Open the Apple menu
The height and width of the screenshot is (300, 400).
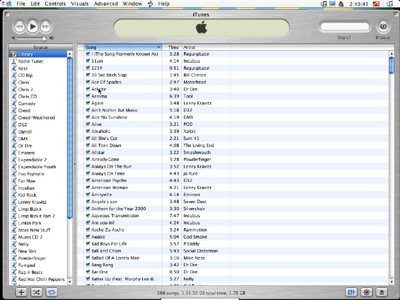coord(8,4)
